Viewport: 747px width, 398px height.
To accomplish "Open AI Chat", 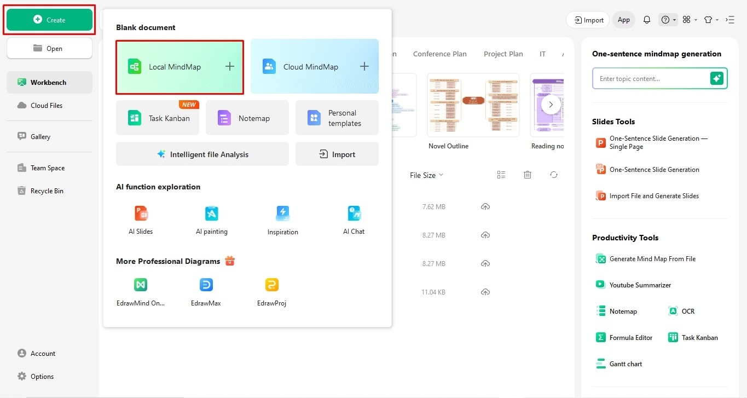I will (x=354, y=220).
